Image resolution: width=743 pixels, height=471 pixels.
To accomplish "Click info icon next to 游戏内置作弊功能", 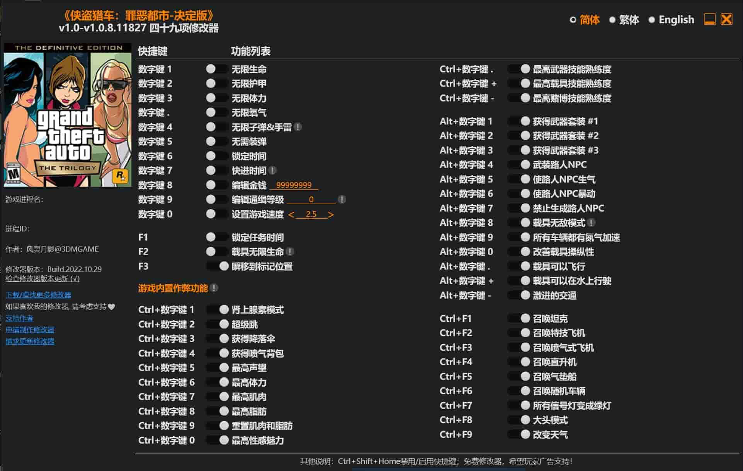I will (214, 288).
